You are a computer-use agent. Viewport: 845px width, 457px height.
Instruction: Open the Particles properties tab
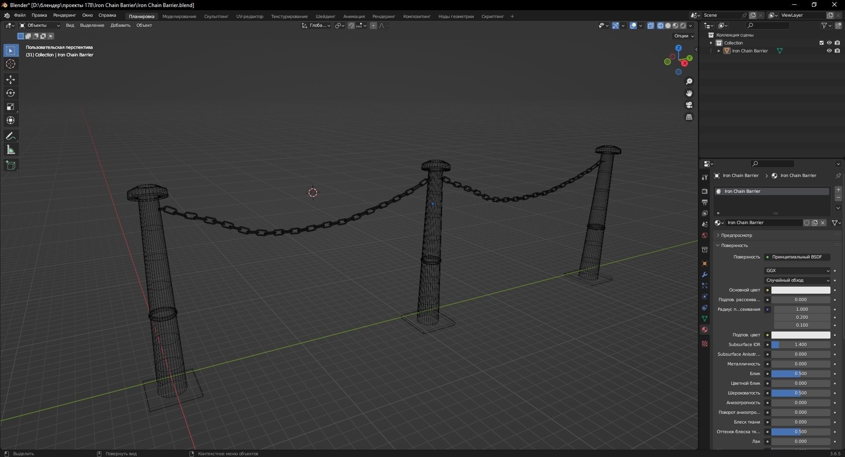pyautogui.click(x=705, y=285)
